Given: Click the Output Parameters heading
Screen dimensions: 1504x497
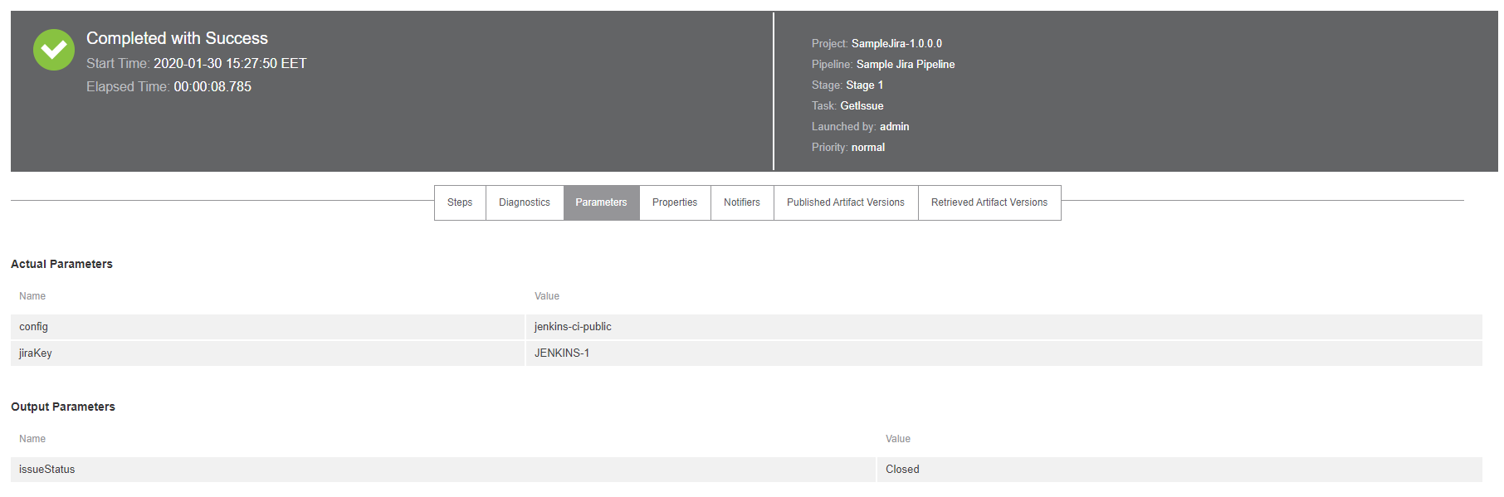Looking at the screenshot, I should pyautogui.click(x=63, y=407).
